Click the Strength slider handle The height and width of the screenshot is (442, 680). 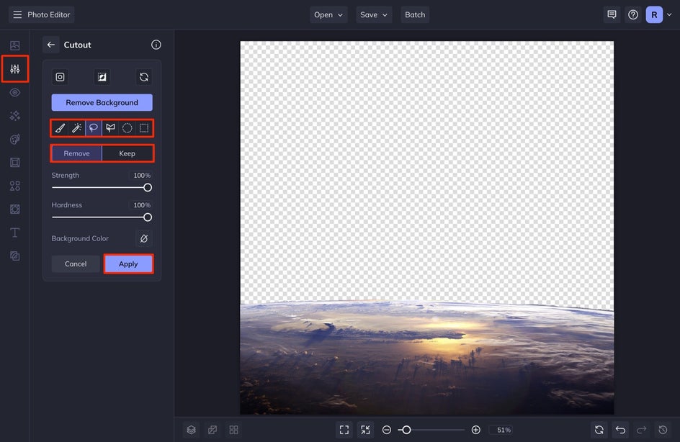[148, 188]
